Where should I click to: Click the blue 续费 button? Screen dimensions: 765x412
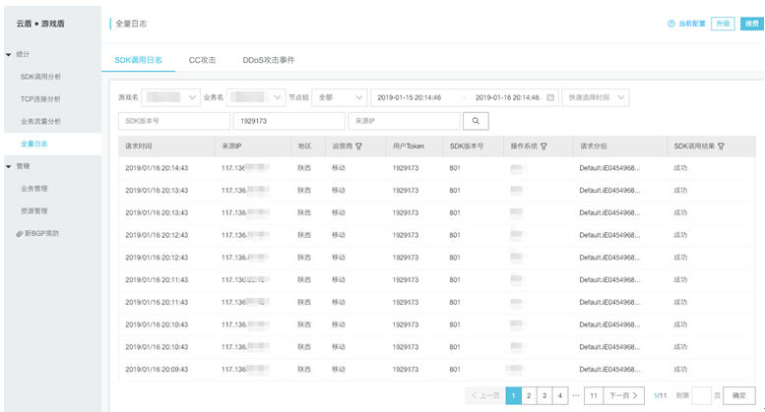point(752,24)
